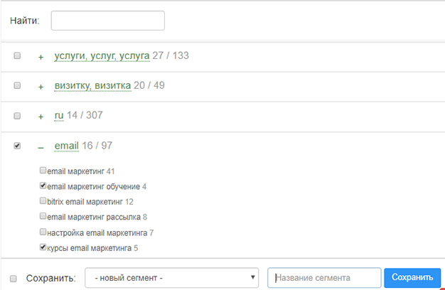Check 'настройка email маркетинга' checkbox
The image size is (445, 290).
click(x=43, y=232)
